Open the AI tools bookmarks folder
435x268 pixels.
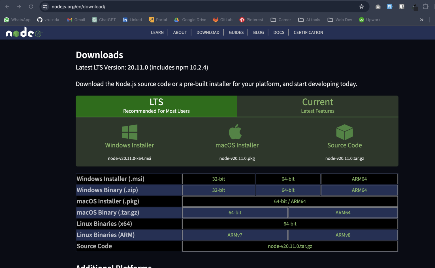[x=309, y=20]
